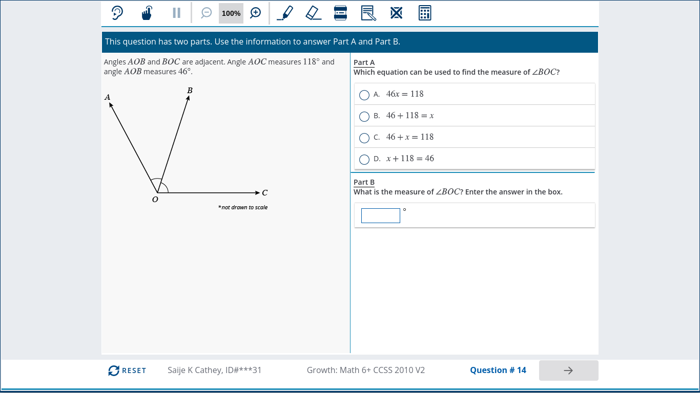Open the calculator tool
This screenshot has width=700, height=393.
pyautogui.click(x=425, y=13)
